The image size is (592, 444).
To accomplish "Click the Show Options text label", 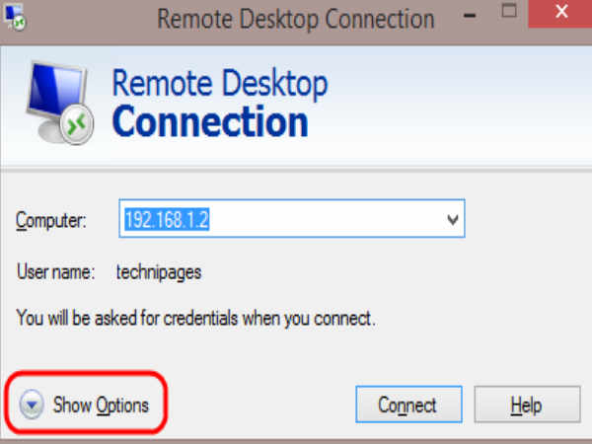I will pos(101,406).
